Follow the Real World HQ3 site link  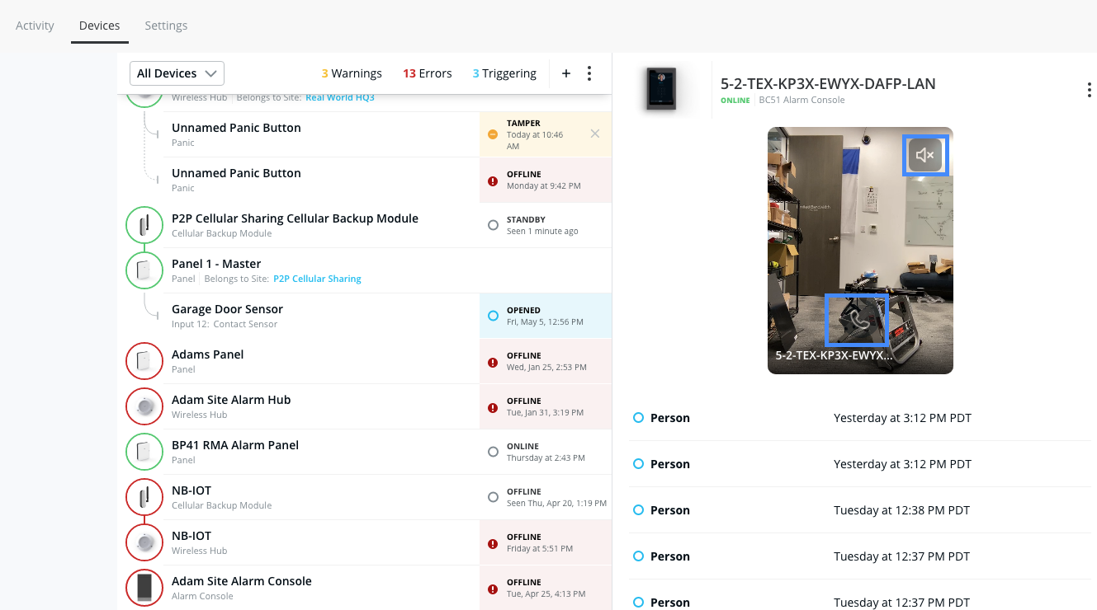click(339, 97)
